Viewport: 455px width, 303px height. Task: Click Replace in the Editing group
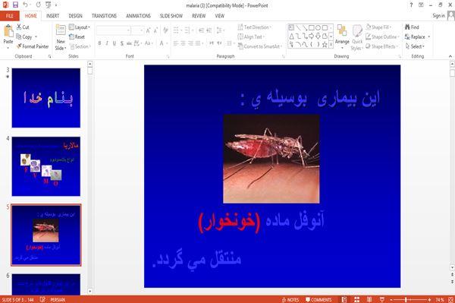tap(417, 37)
